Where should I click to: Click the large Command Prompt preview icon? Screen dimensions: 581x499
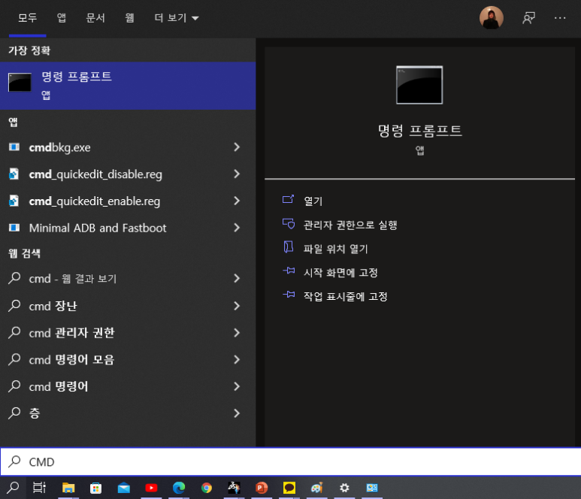click(419, 85)
